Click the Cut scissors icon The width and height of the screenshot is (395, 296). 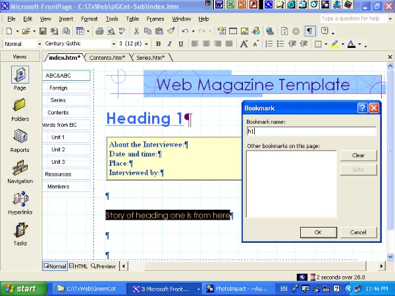[x=136, y=31]
